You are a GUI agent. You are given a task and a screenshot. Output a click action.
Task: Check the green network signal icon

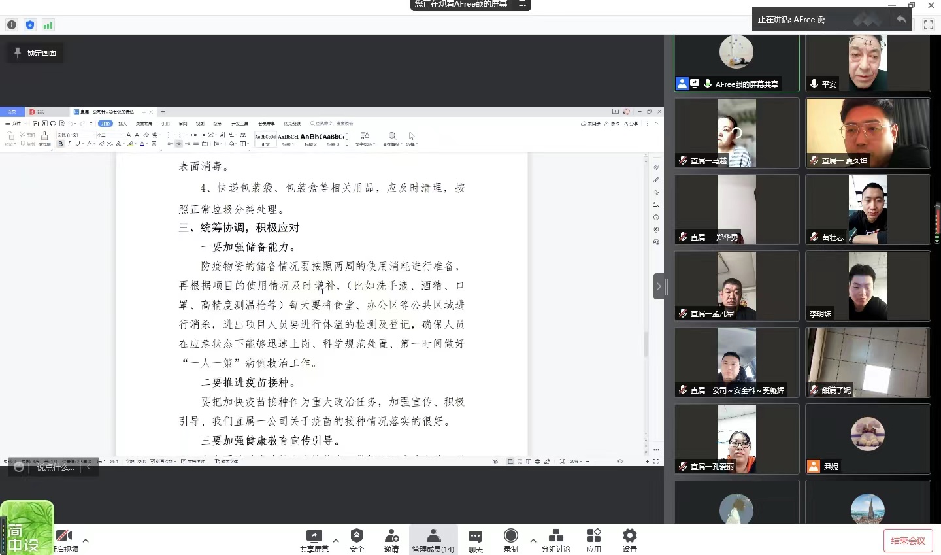point(48,25)
